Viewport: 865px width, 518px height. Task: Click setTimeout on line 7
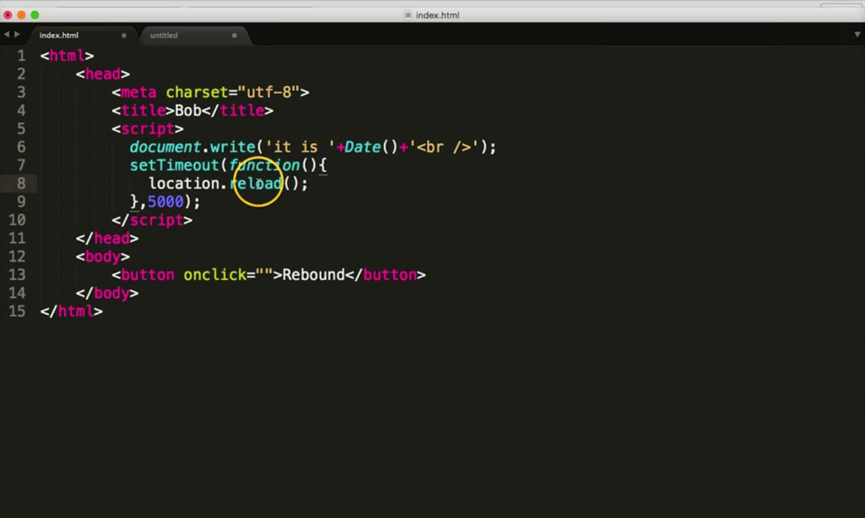pyautogui.click(x=174, y=165)
